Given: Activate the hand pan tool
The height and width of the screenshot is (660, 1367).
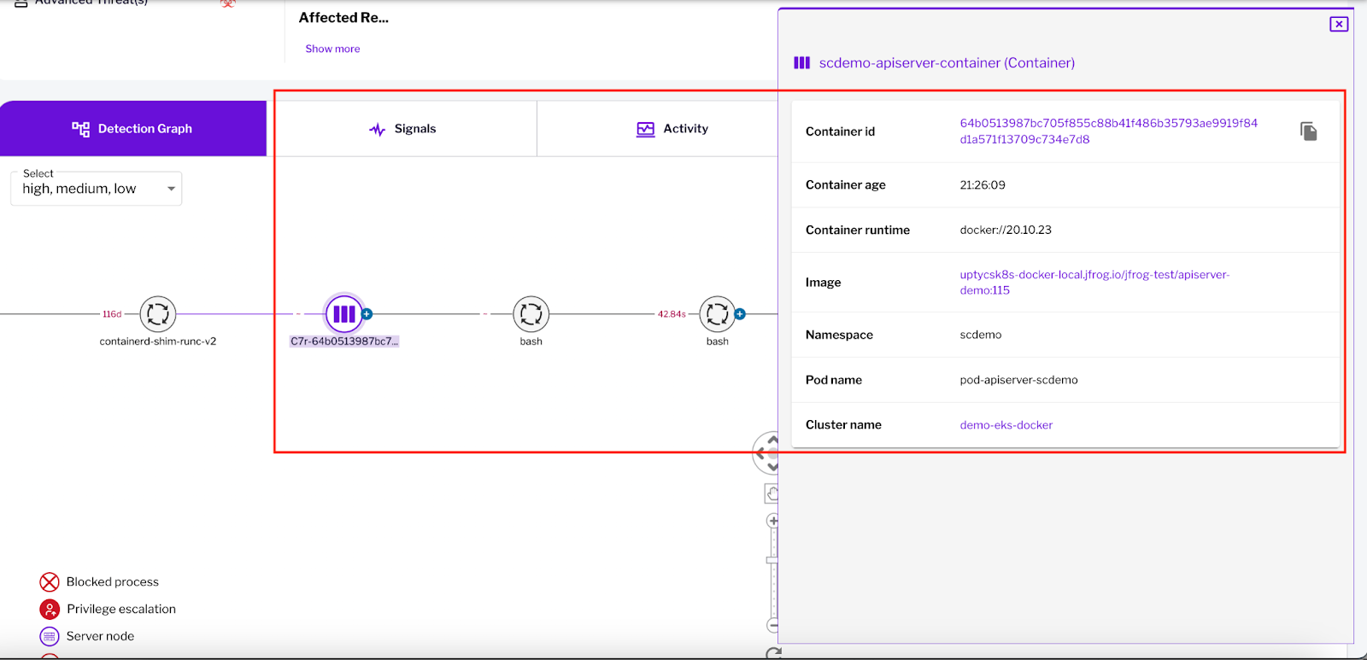Looking at the screenshot, I should [x=772, y=494].
